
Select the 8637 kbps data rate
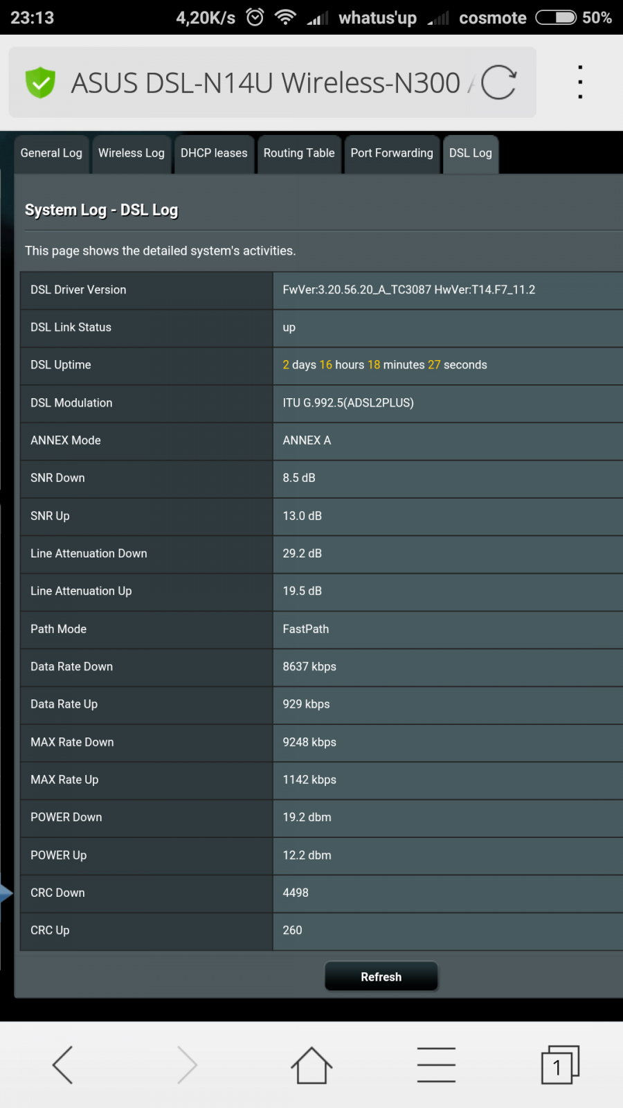pos(309,666)
